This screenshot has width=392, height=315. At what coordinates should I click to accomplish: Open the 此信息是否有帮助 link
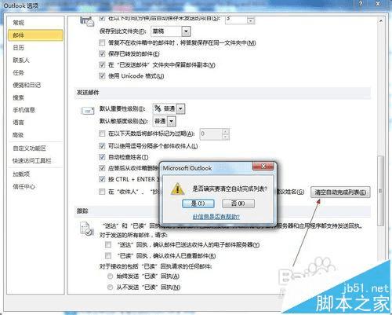coord(216,217)
